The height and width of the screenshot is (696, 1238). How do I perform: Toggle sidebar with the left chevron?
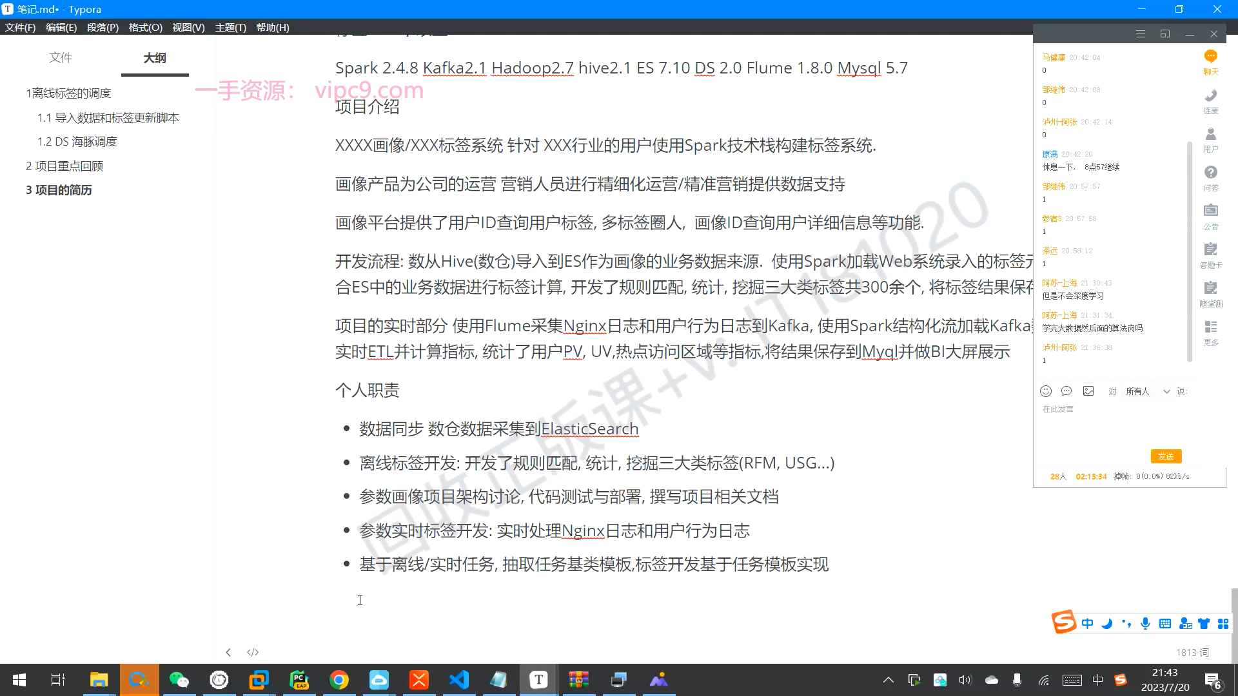coord(228,652)
